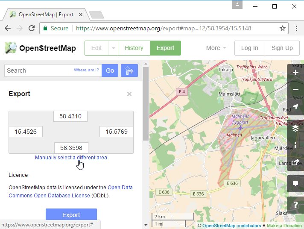Click the blue Export button
This screenshot has width=304, height=229.
pyautogui.click(x=71, y=215)
